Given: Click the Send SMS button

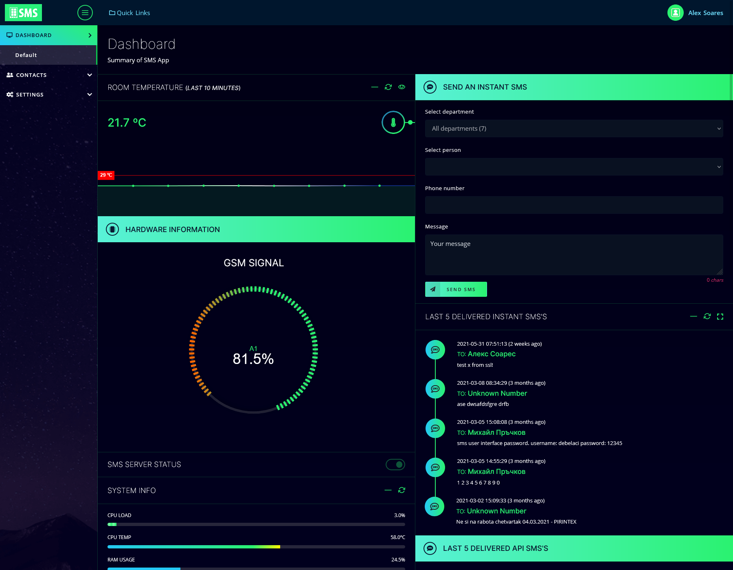Looking at the screenshot, I should pos(456,289).
